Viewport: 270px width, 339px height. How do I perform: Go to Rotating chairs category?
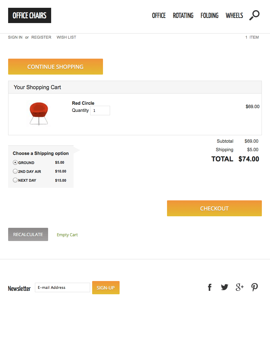183,16
